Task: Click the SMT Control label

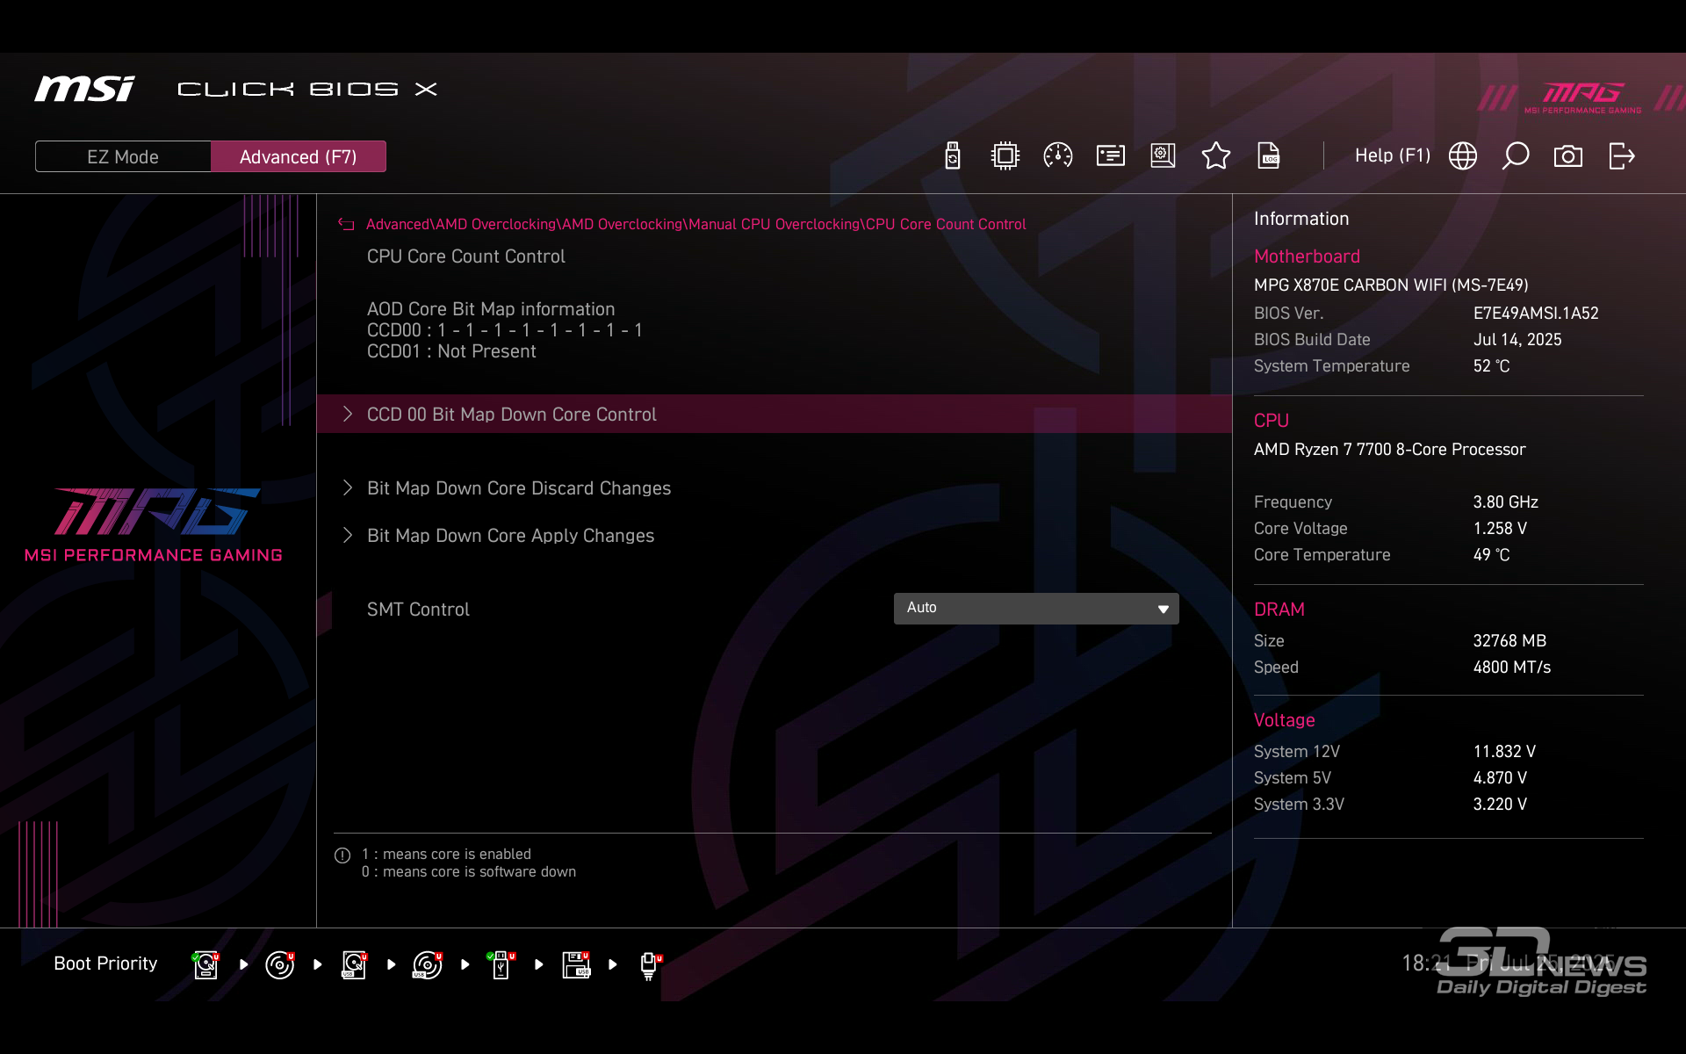Action: point(418,610)
